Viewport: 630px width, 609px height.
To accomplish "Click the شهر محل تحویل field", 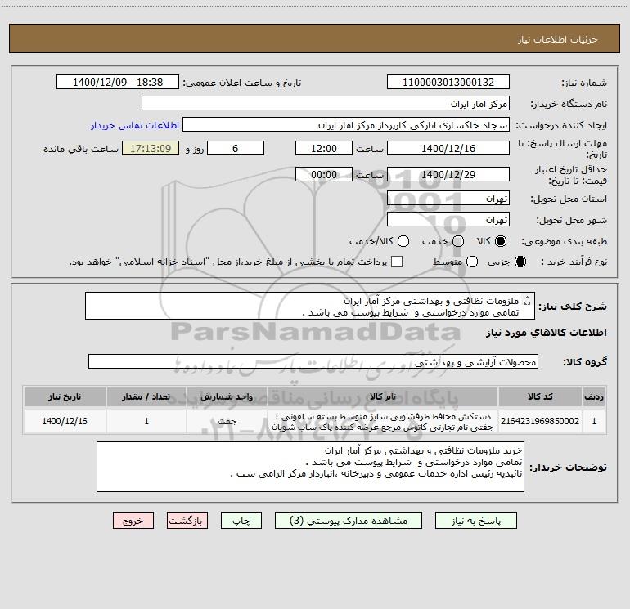I will click(448, 219).
